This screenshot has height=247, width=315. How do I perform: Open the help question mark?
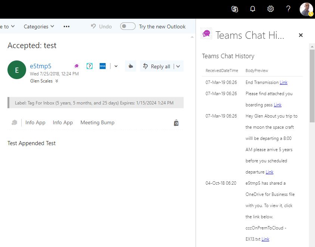click(288, 9)
